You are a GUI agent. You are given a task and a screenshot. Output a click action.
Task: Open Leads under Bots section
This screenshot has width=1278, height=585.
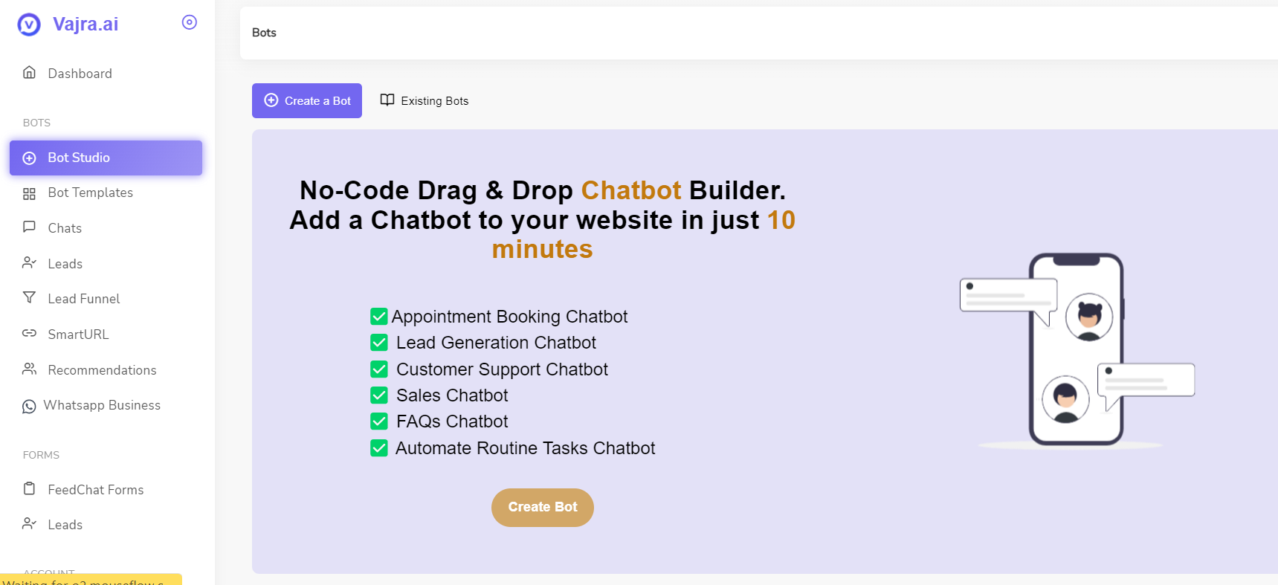pyautogui.click(x=65, y=264)
